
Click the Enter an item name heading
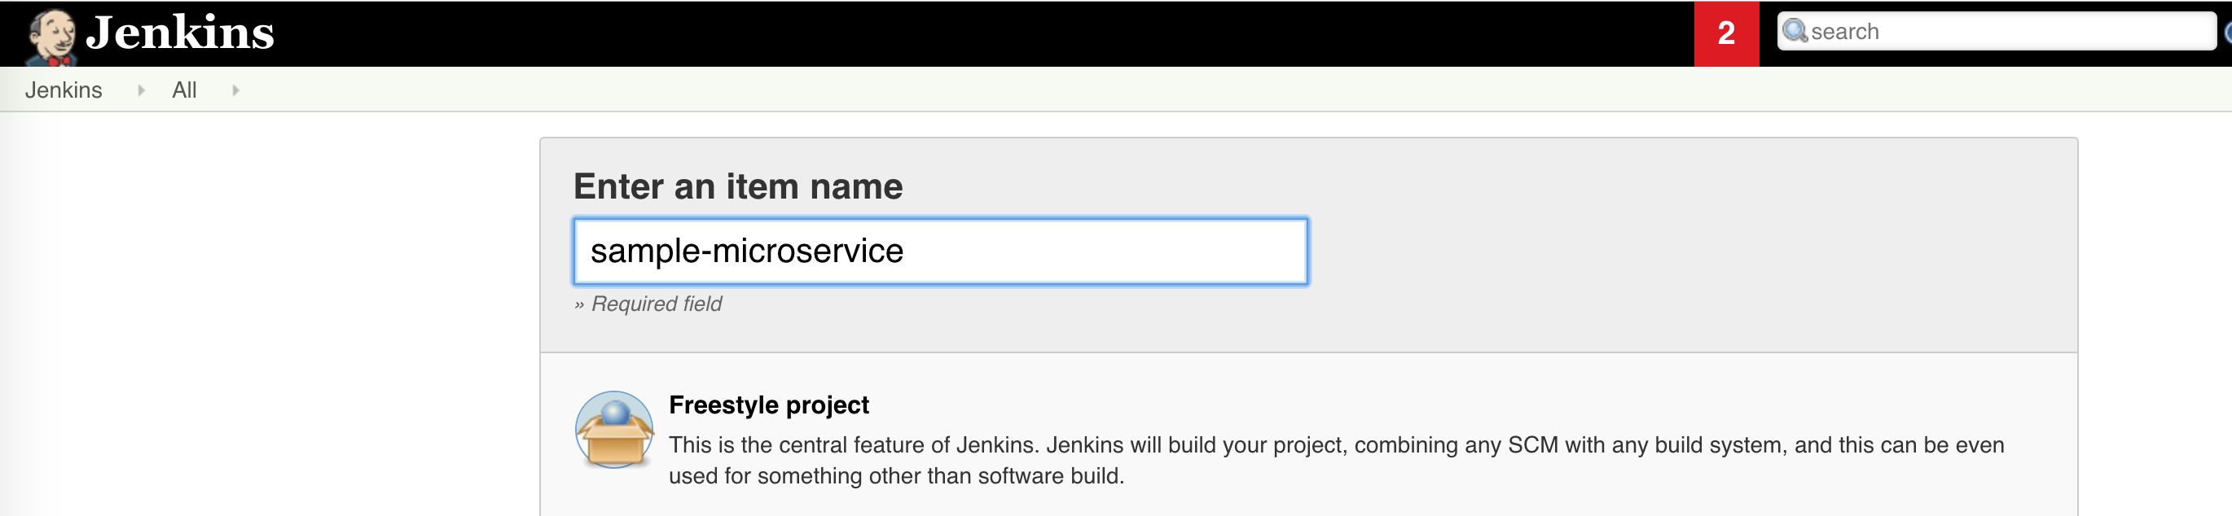click(x=738, y=186)
